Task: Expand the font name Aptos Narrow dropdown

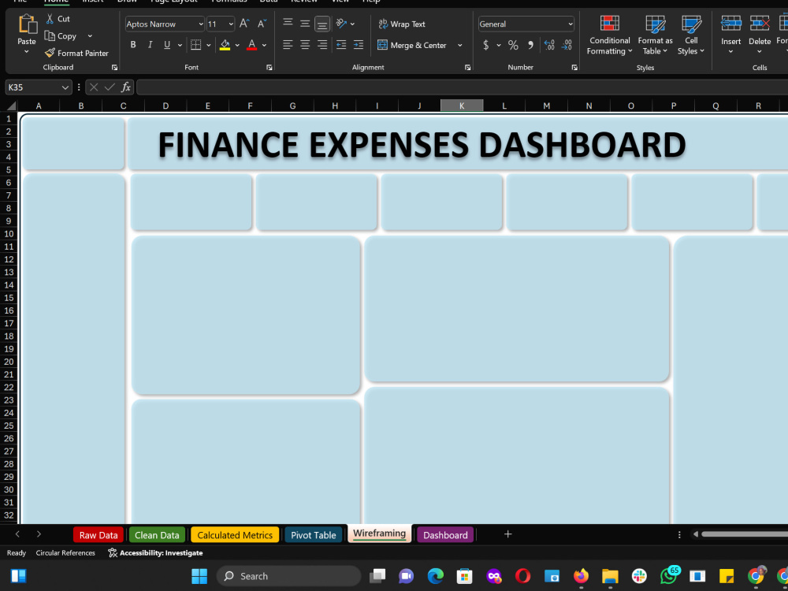Action: [x=201, y=24]
